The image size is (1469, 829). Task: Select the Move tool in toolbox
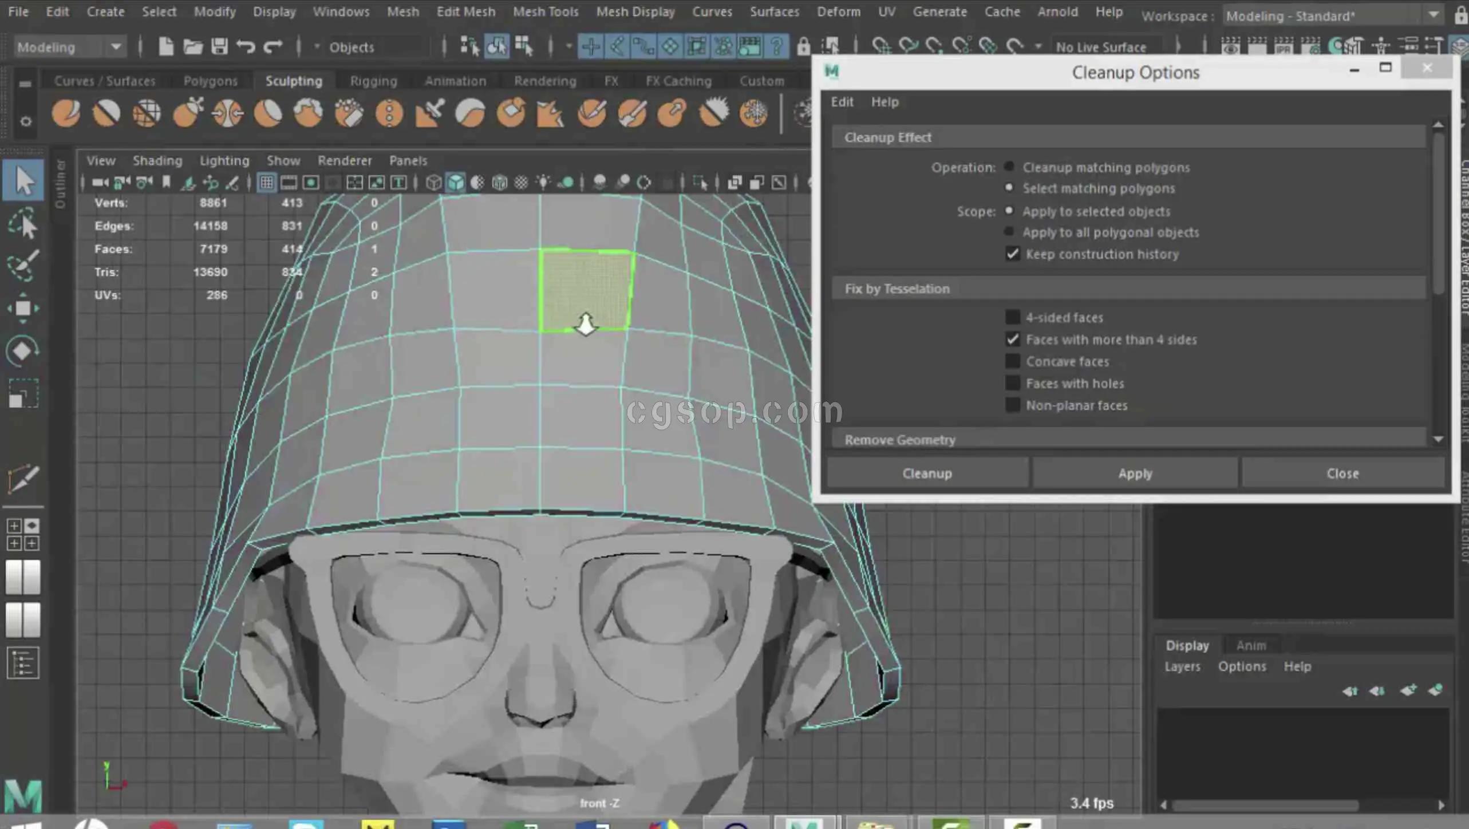[x=23, y=308]
